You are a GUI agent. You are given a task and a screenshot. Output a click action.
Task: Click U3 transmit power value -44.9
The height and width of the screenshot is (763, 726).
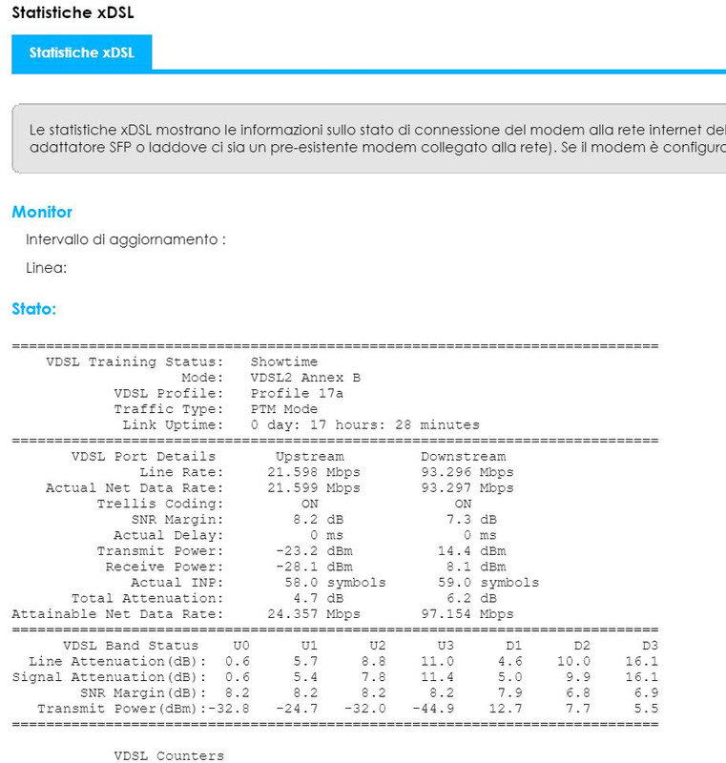[433, 708]
